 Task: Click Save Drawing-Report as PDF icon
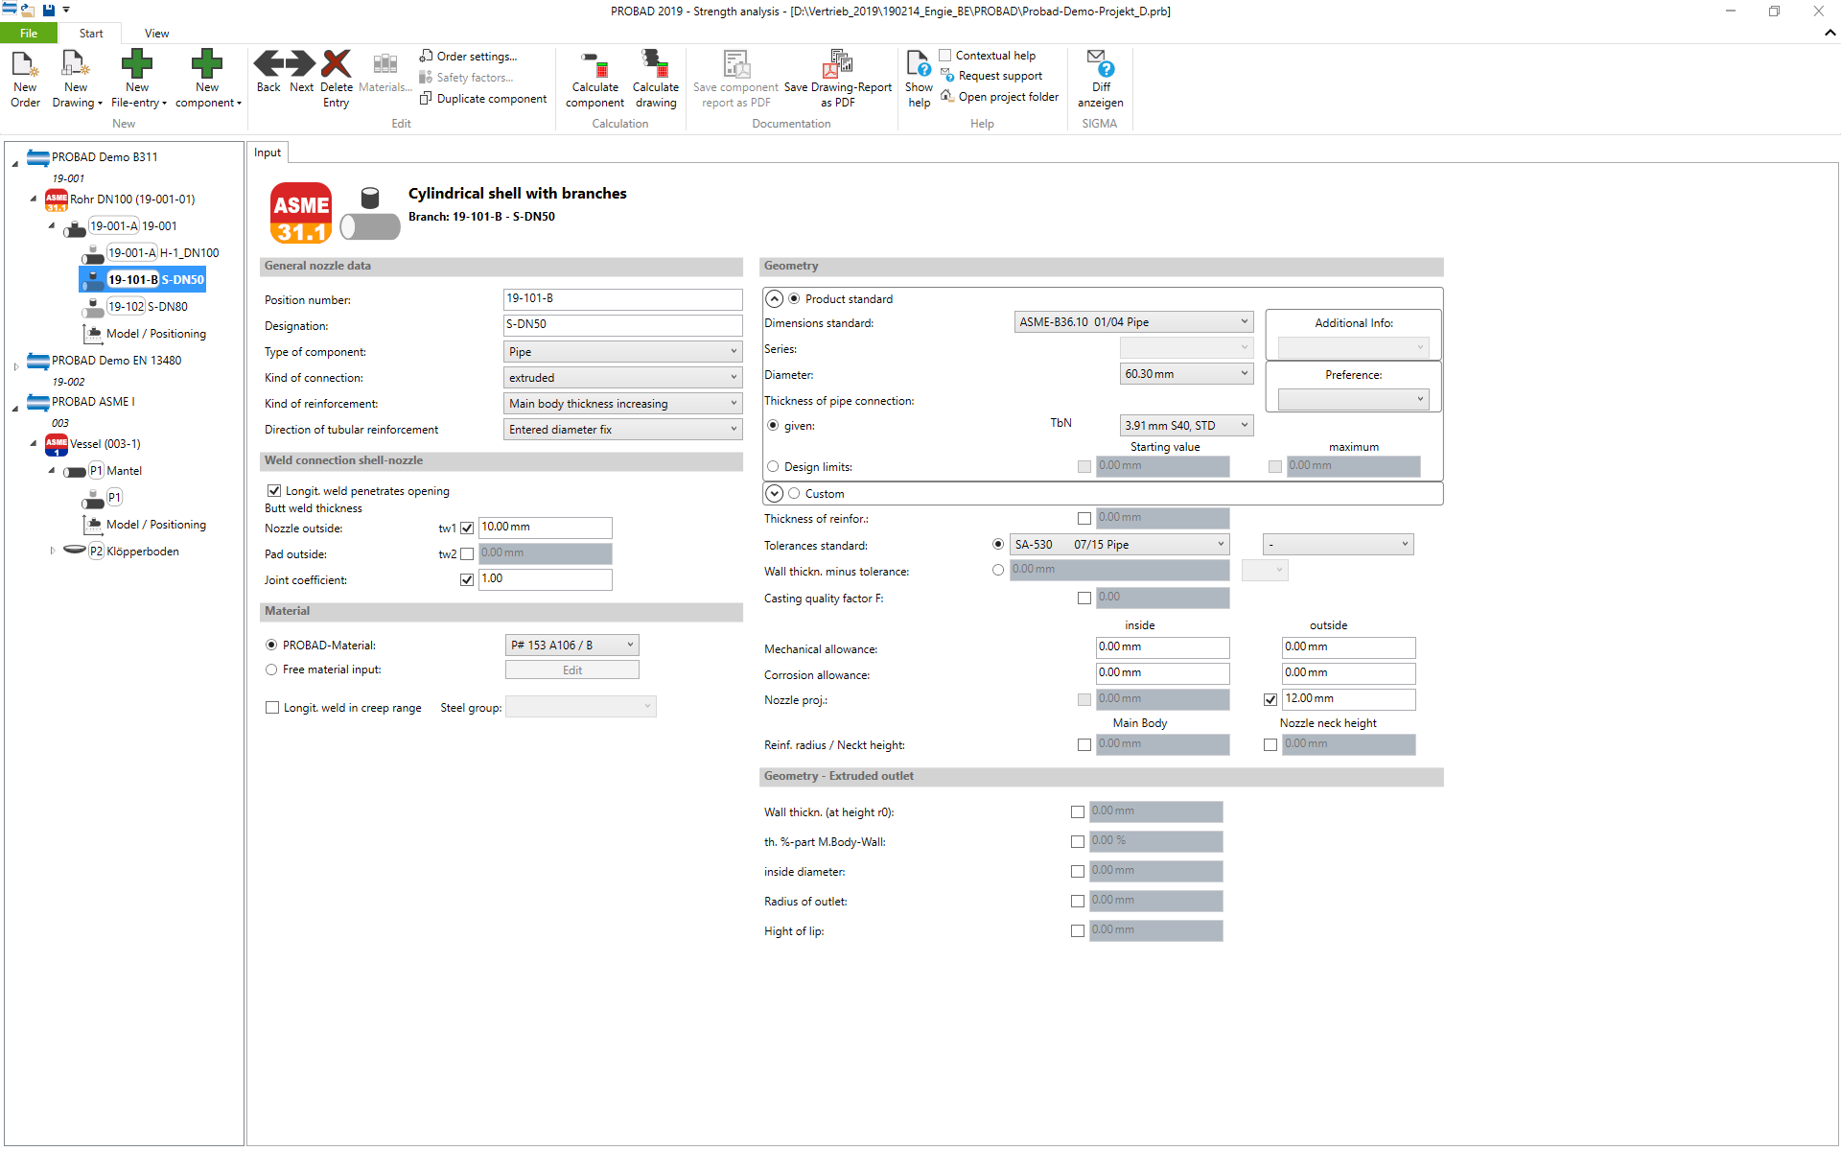837,65
